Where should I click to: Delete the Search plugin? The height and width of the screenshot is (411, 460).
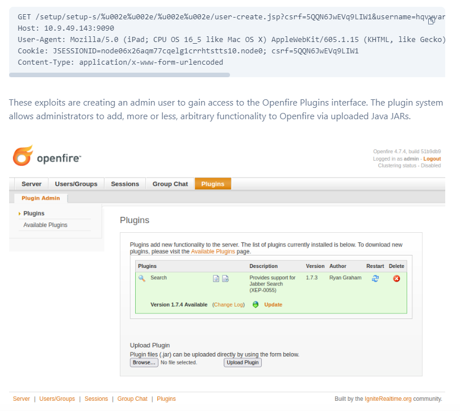tap(396, 278)
